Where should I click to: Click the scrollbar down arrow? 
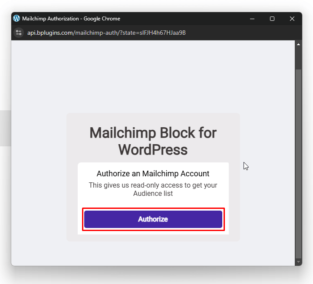click(x=298, y=261)
